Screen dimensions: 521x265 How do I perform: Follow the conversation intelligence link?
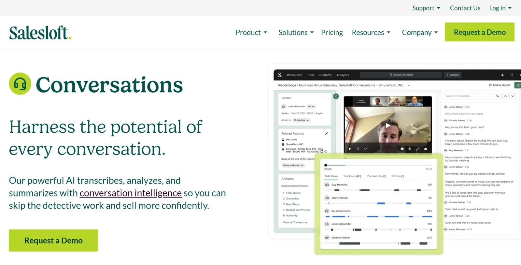click(x=131, y=193)
